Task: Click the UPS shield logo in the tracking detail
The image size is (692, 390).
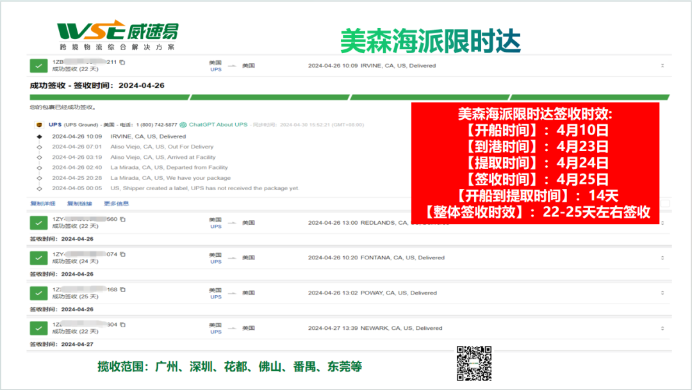Action: pyautogui.click(x=39, y=125)
